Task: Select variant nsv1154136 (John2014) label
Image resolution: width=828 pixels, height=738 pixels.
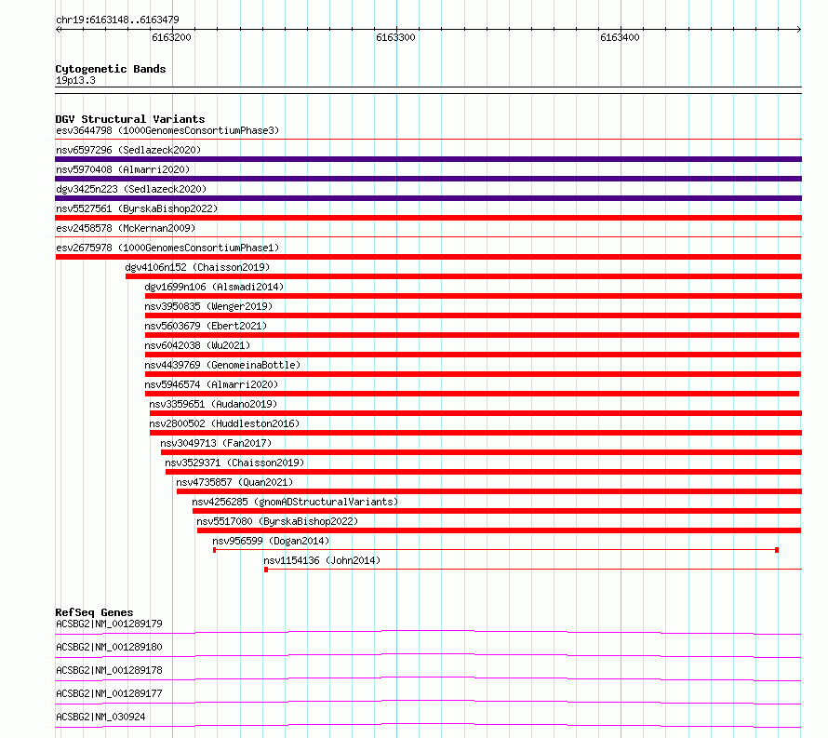Action: click(x=322, y=560)
